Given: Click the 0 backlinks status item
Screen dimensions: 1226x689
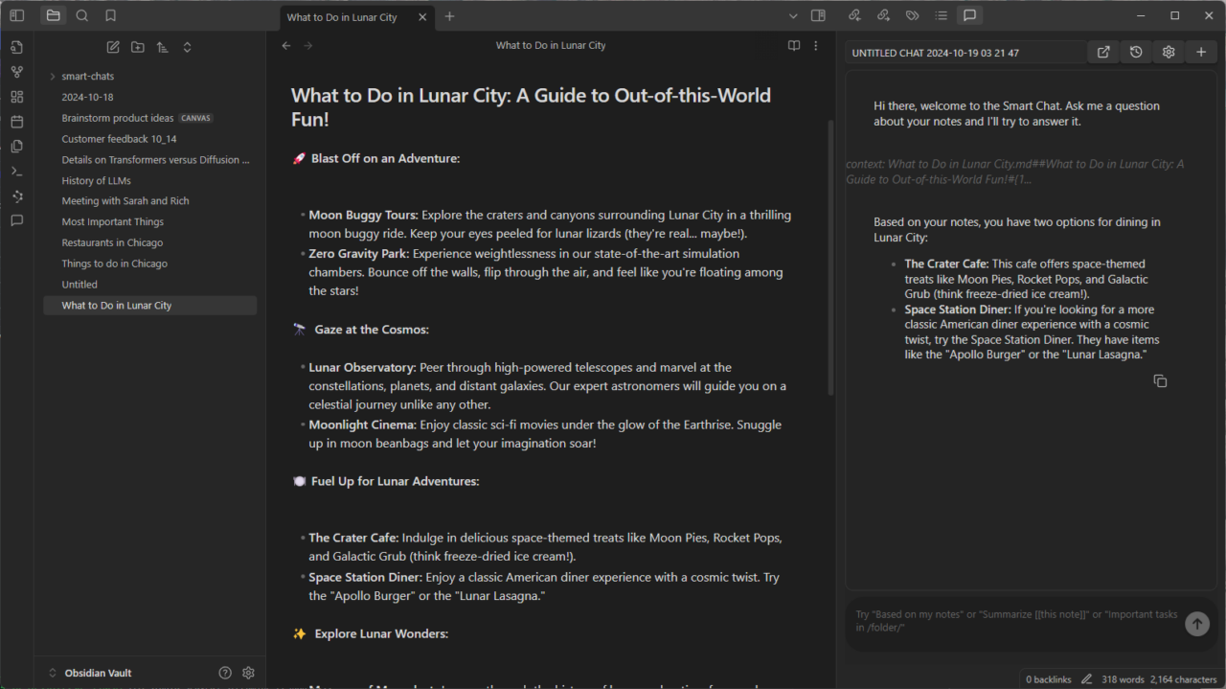Looking at the screenshot, I should [x=1048, y=679].
